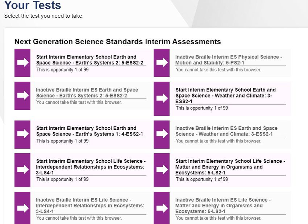Start Weather and Climate: 3-ESS2-1 test
The height and width of the screenshot is (224, 308).
[x=225, y=95]
